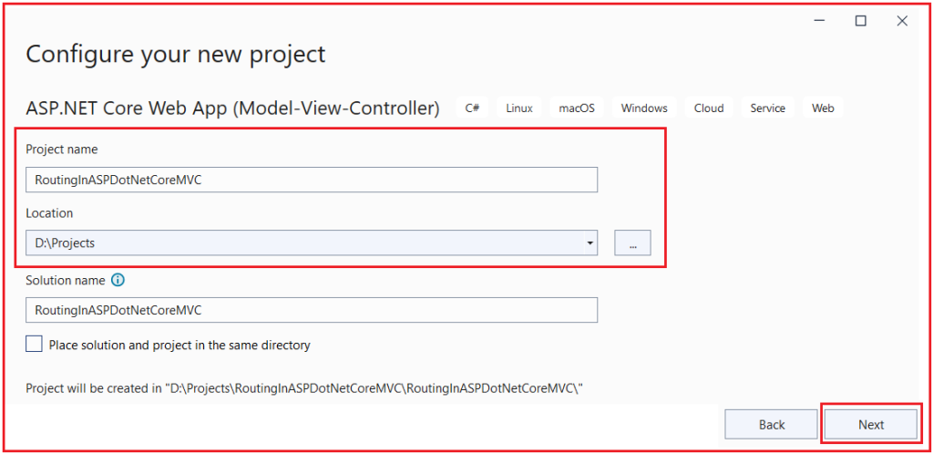Select the Linux tag

518,108
